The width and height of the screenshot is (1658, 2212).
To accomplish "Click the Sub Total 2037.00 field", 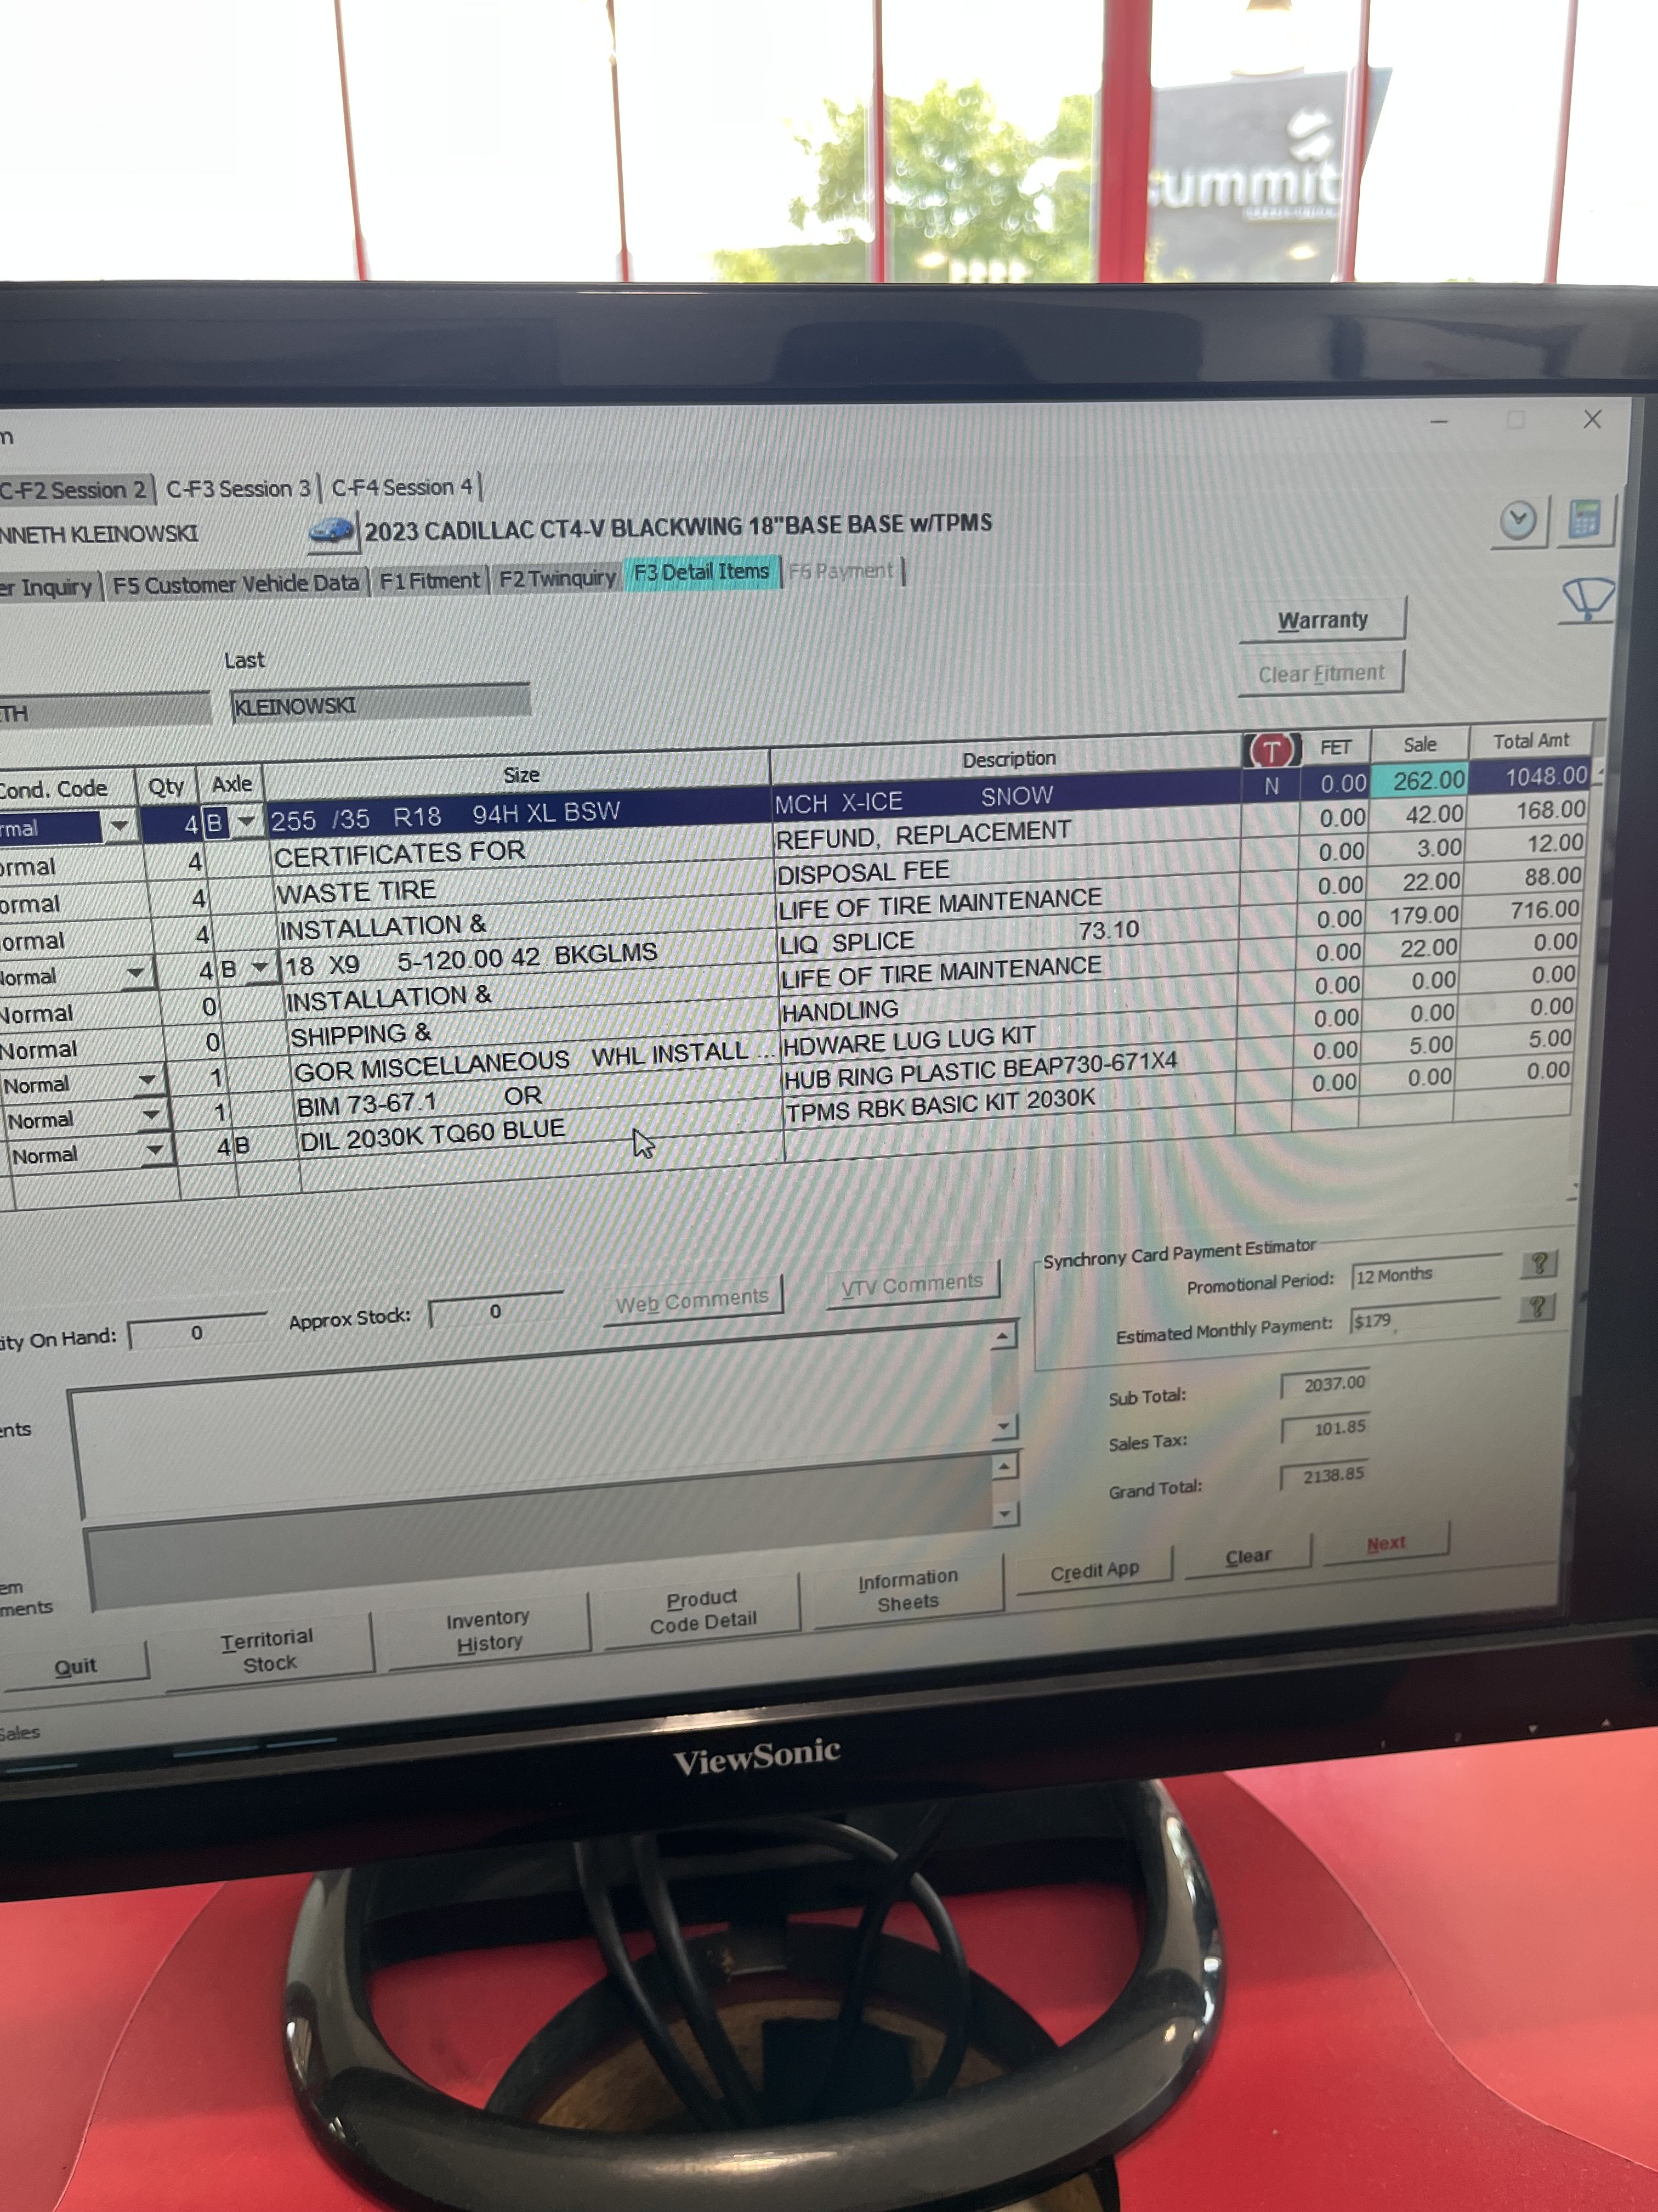I will (1325, 1384).
